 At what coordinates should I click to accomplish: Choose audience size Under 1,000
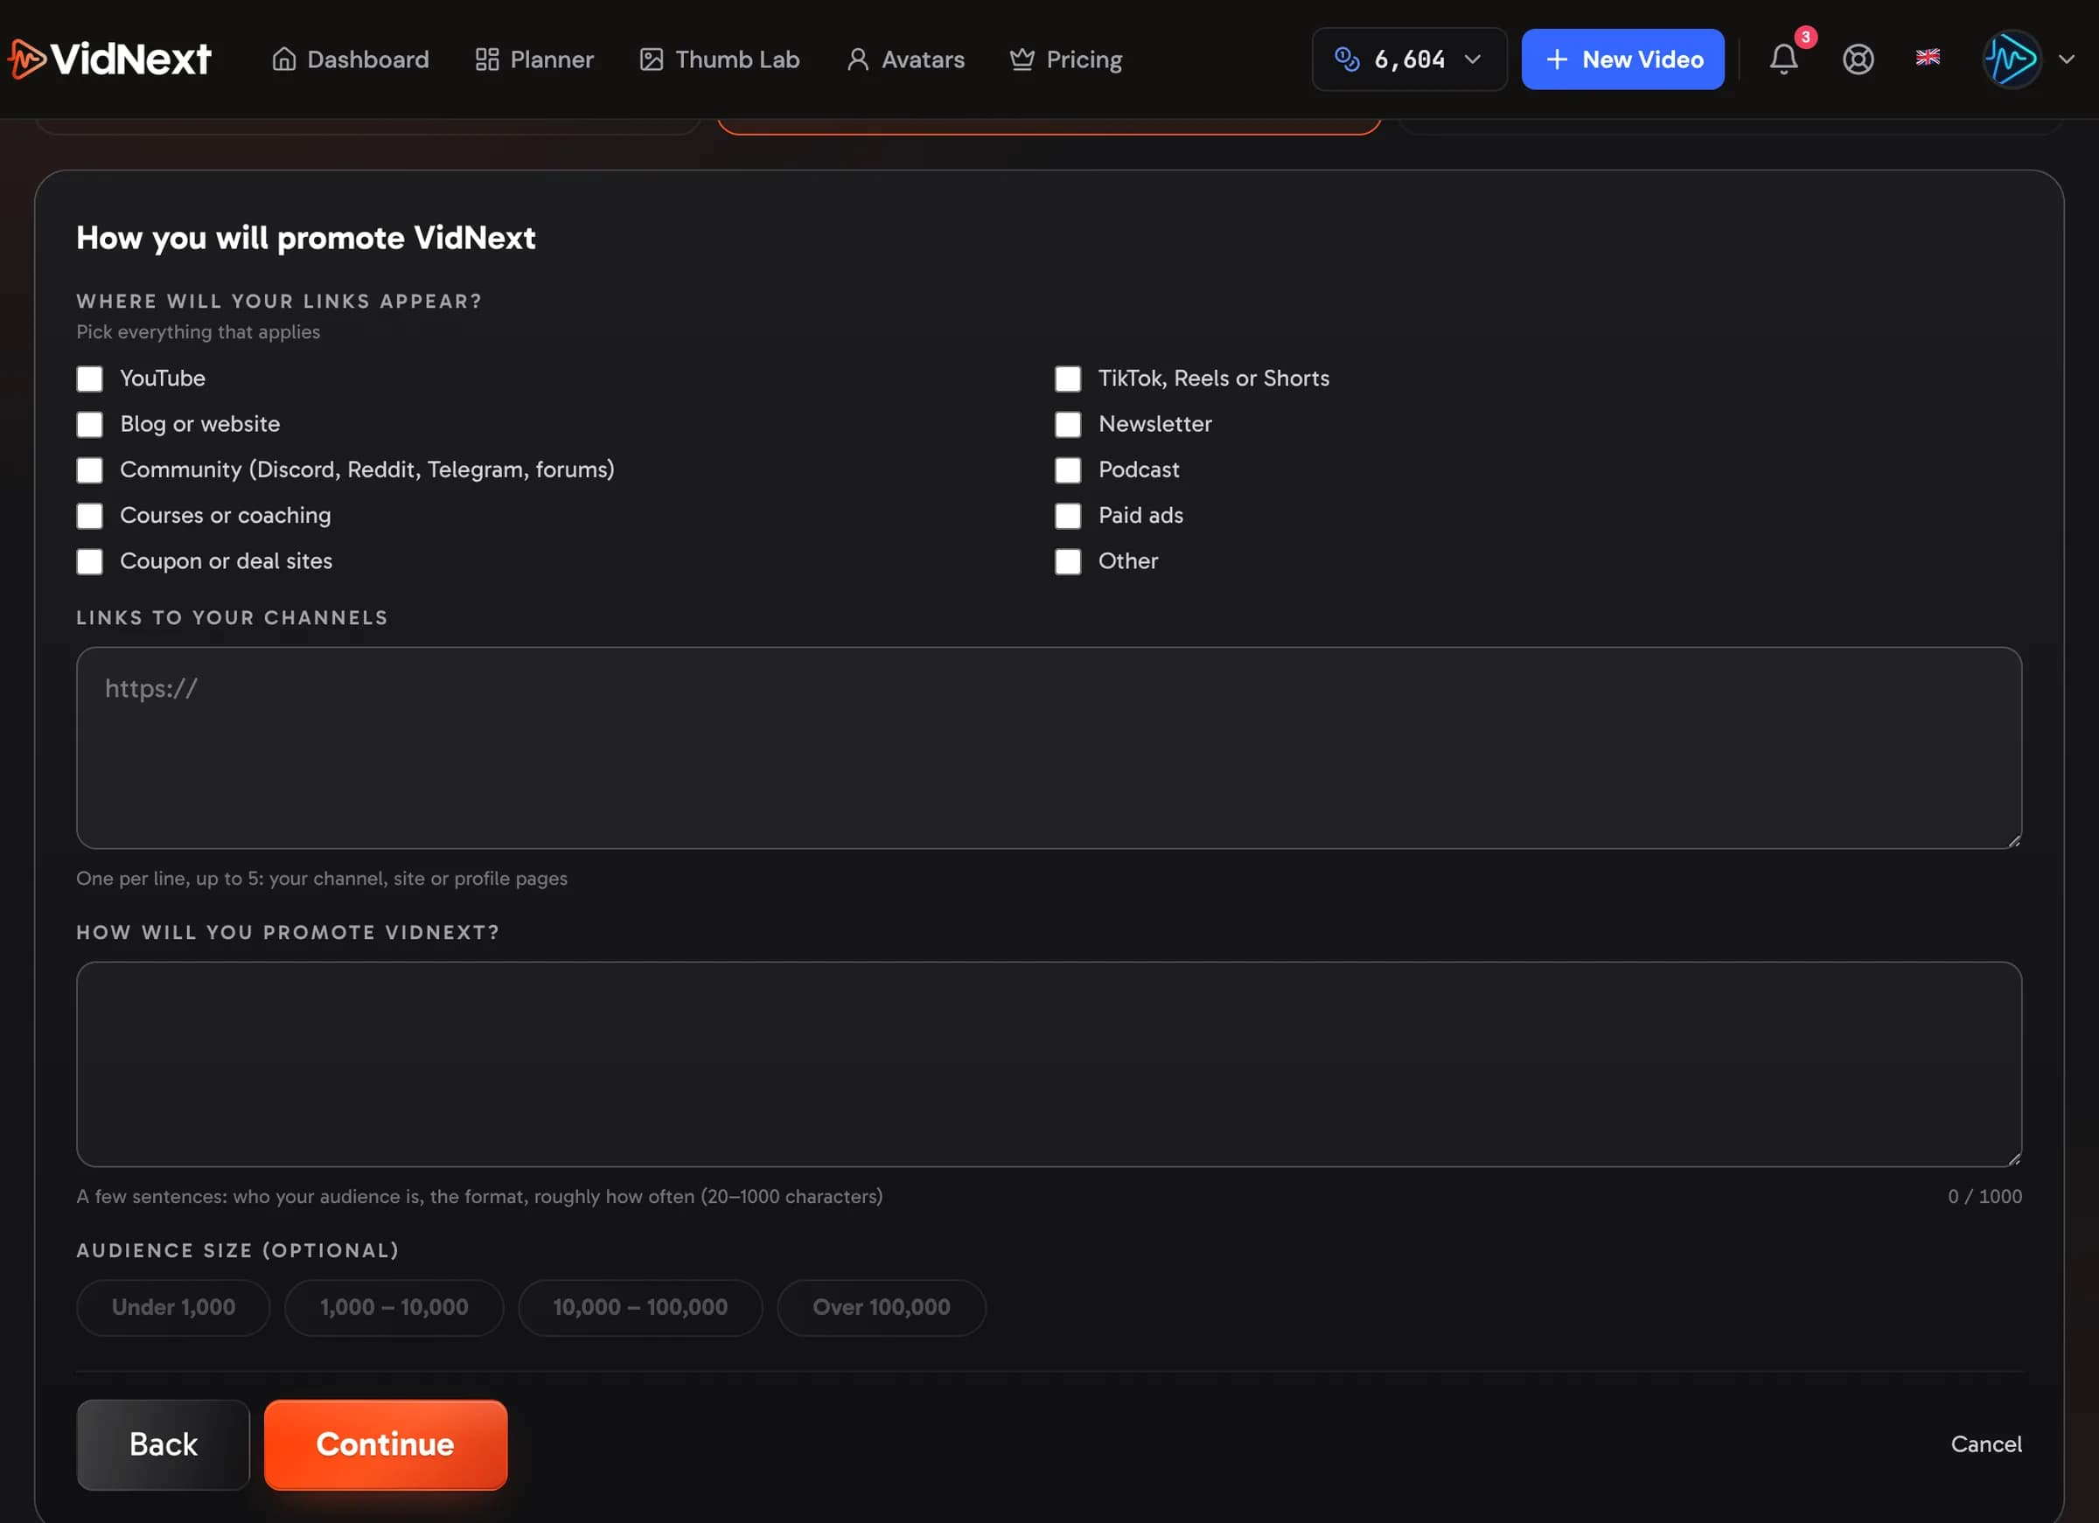pos(173,1307)
